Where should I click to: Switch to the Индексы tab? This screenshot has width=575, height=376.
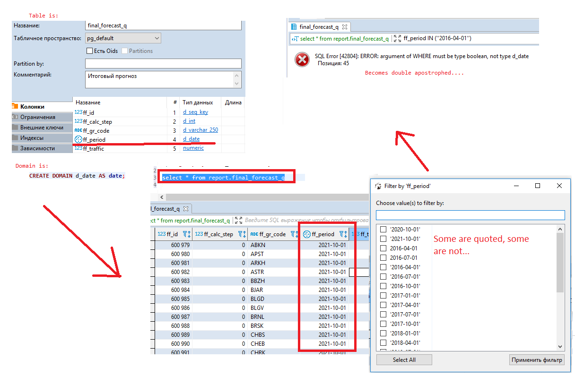pyautogui.click(x=42, y=137)
